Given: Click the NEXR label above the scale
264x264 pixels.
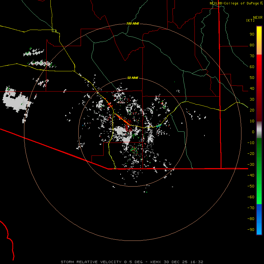Looking at the screenshot, I should tap(258, 18).
